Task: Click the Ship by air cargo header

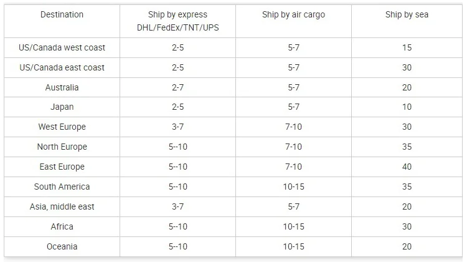Action: [294, 15]
